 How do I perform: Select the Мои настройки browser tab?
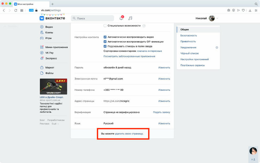(31, 4)
